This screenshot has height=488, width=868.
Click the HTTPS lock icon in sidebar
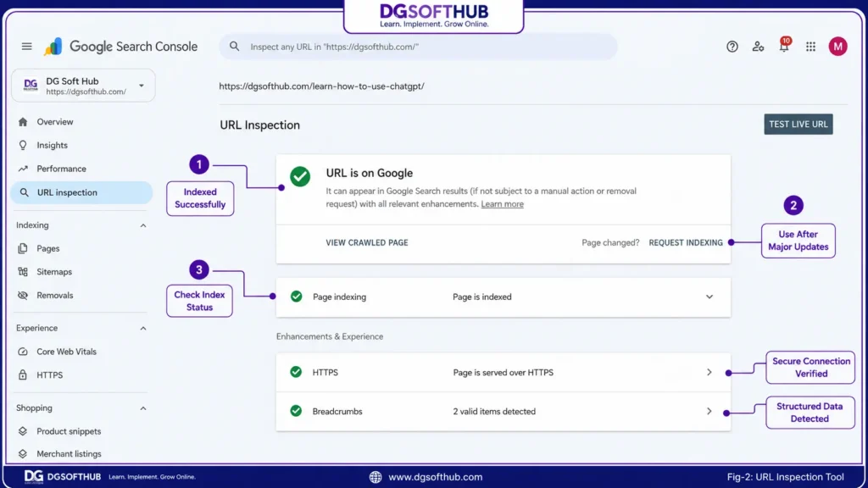point(23,374)
